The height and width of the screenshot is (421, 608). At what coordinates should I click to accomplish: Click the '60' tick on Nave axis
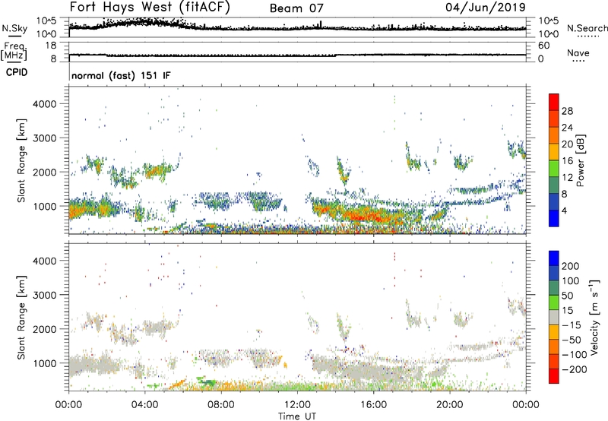pos(543,46)
